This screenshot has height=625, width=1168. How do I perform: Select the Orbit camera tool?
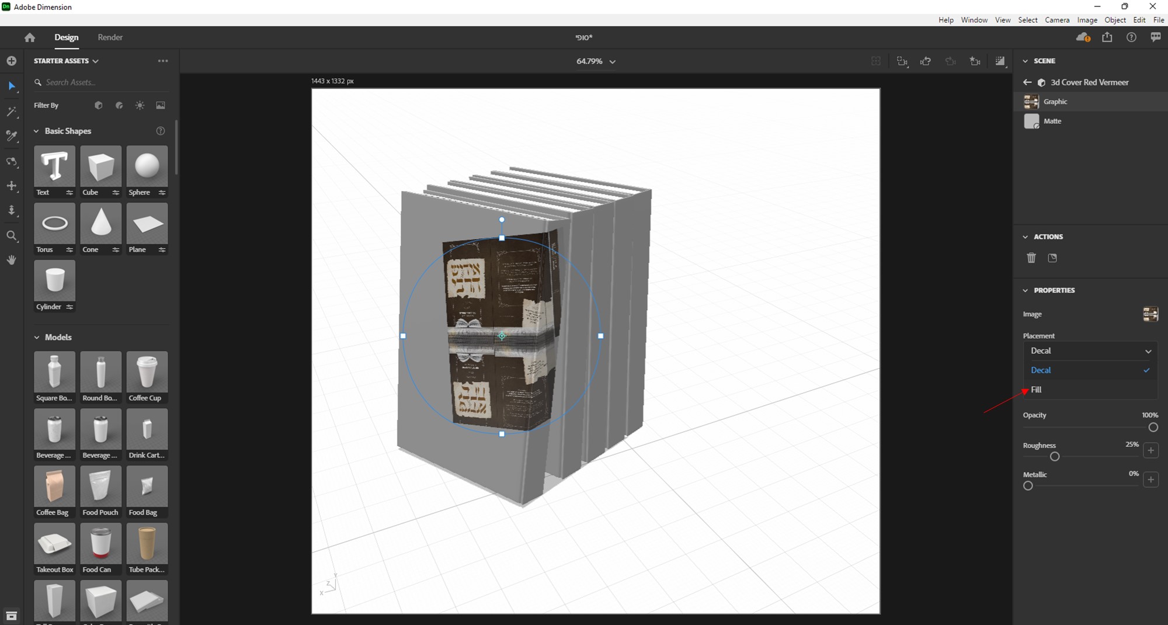(x=12, y=162)
